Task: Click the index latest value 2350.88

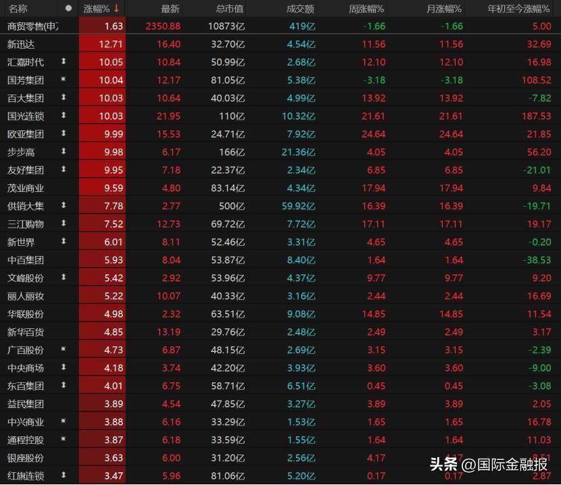Action: click(163, 26)
